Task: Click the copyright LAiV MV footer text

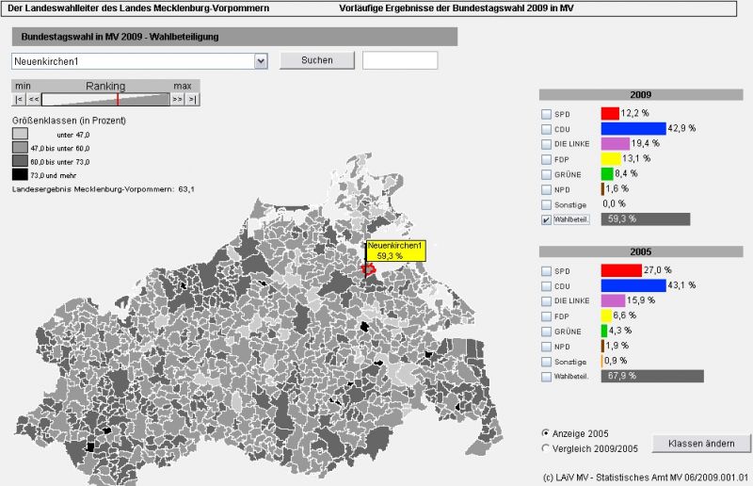Action: coord(646,478)
